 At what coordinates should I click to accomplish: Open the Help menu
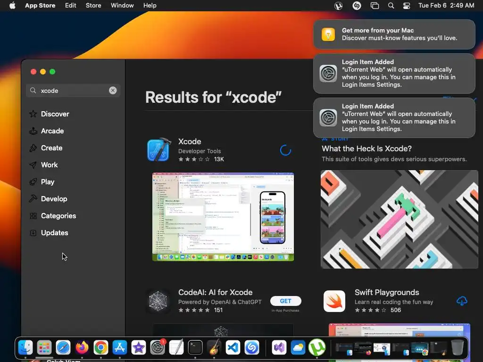150,6
